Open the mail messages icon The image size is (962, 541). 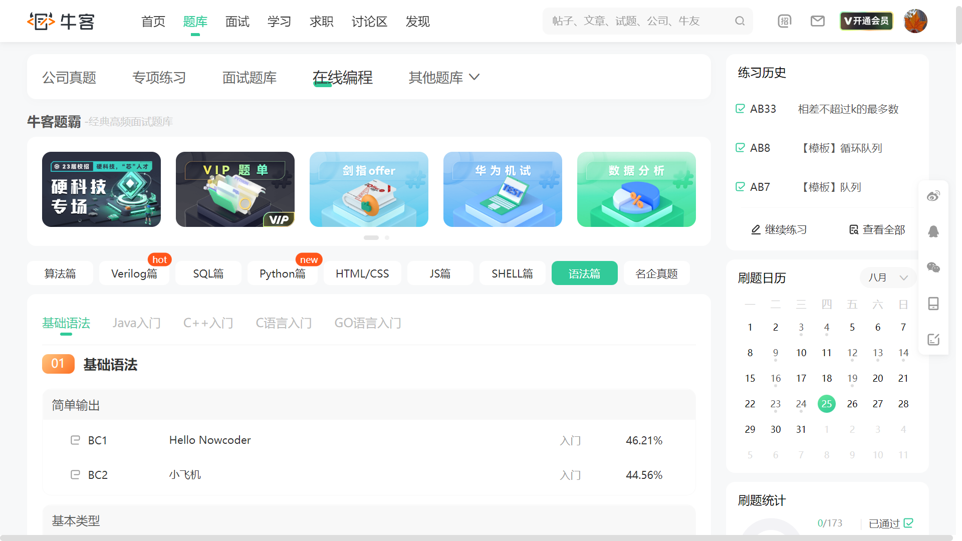(x=817, y=21)
